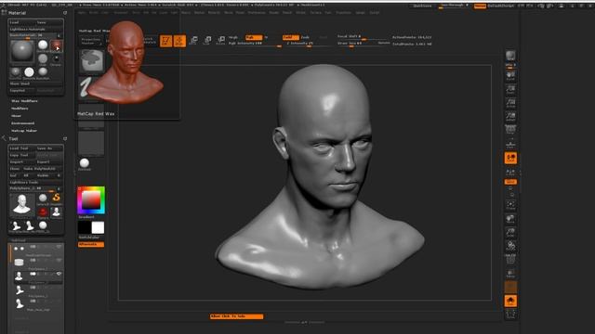Toggle Perspective on right shelf

[510, 130]
